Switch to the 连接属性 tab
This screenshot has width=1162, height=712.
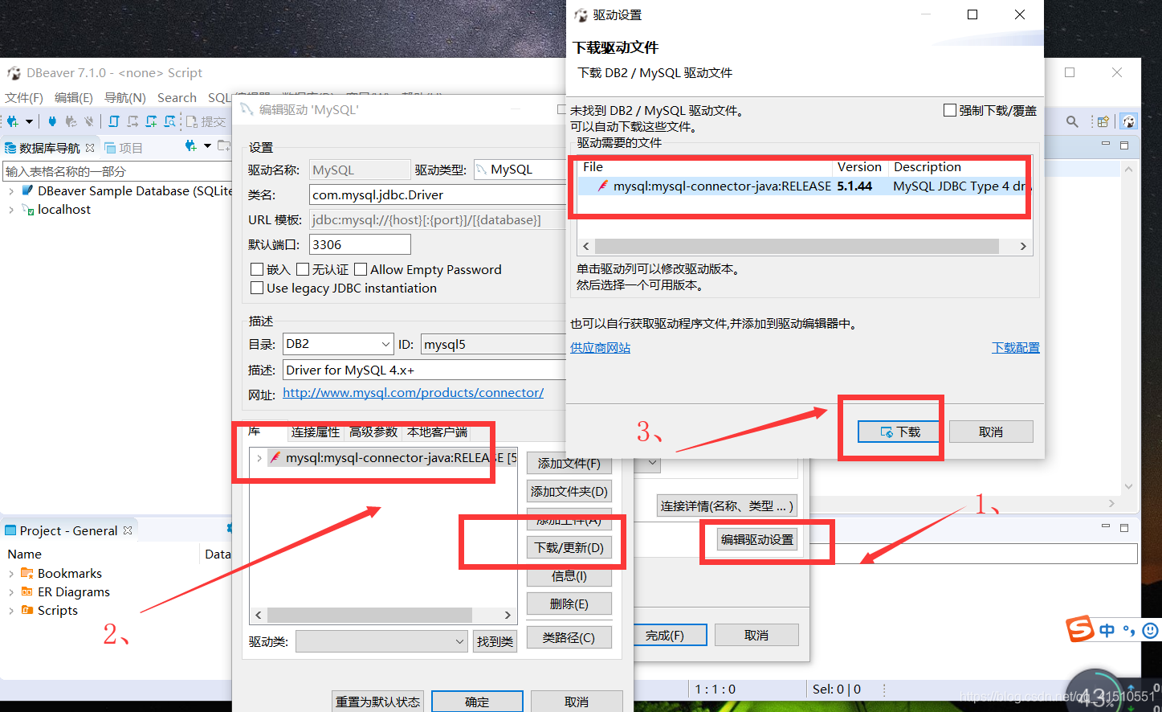(x=316, y=432)
